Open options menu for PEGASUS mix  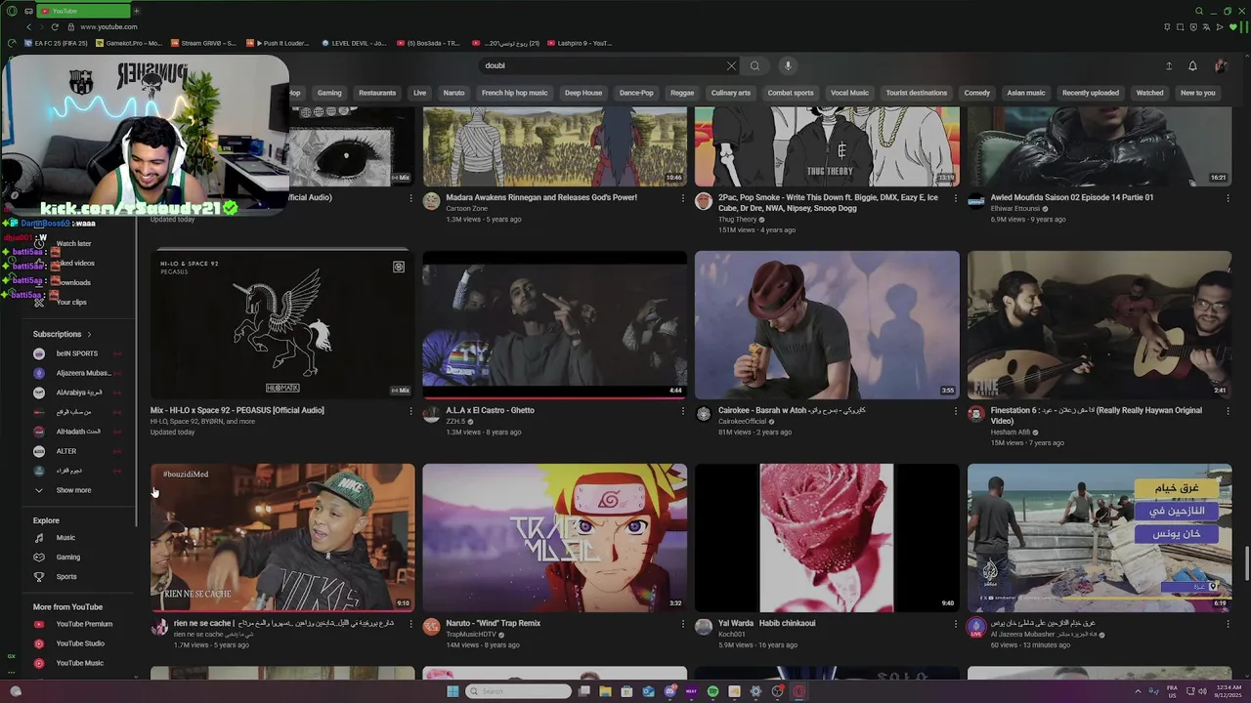(x=410, y=410)
